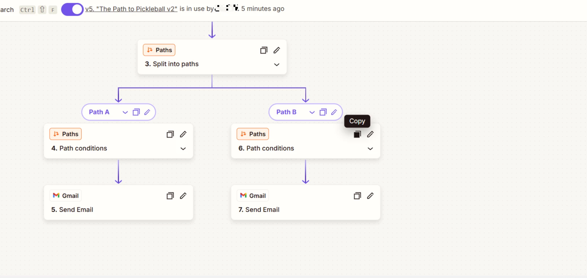Rename step 3 with pencil icon
Viewport: 587px width, 278px height.
[277, 50]
